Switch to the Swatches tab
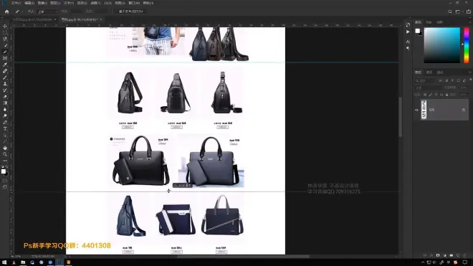473x266 pixels. click(x=429, y=22)
